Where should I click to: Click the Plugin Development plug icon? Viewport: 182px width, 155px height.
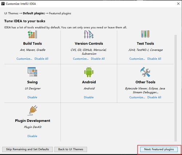click(32, 111)
